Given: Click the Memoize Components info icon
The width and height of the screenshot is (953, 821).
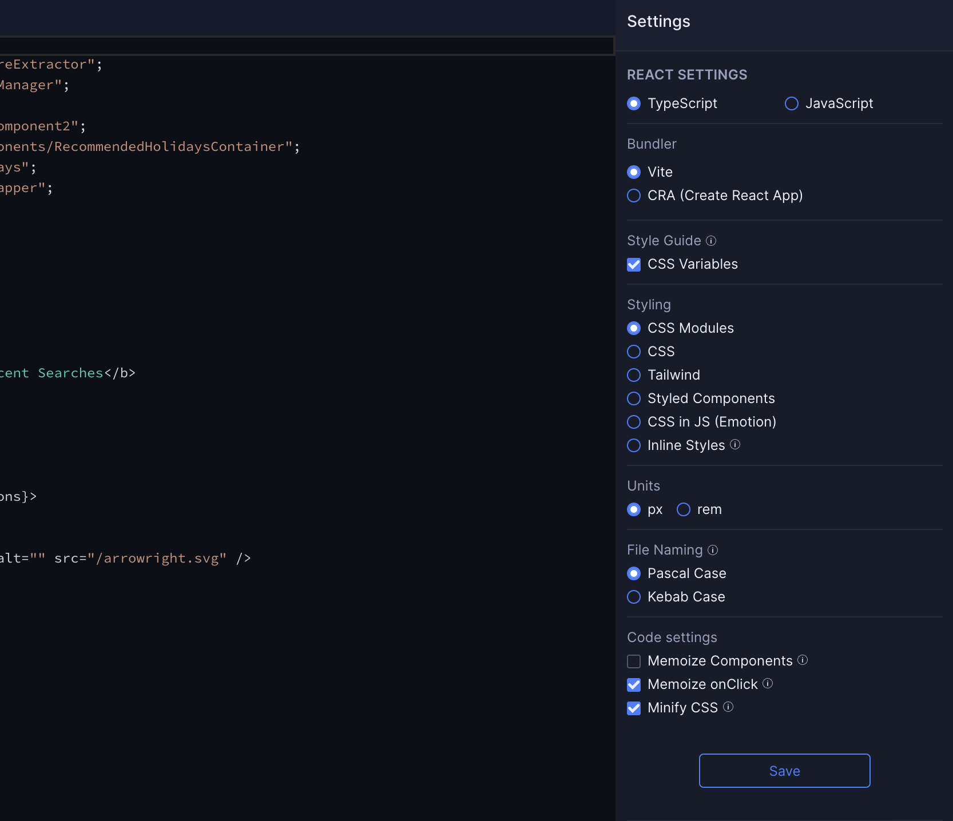Looking at the screenshot, I should [803, 660].
